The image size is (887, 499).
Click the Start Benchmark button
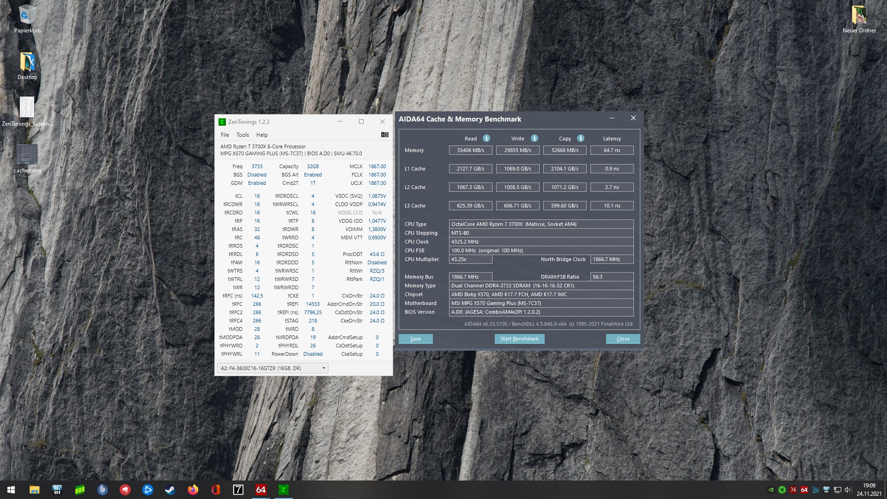coord(519,339)
